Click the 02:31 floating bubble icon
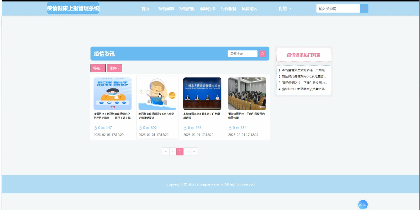Screen dimensions: 420x210 point(363,204)
